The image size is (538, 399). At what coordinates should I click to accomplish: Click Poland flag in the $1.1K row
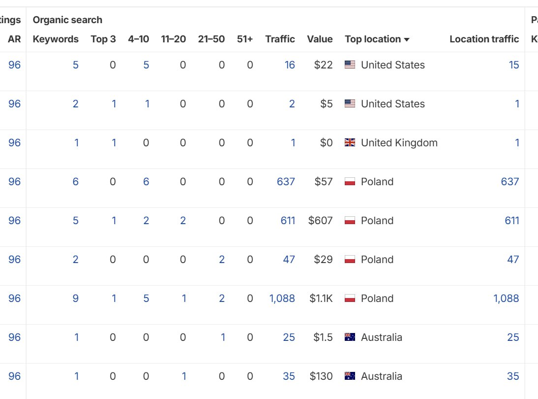(x=350, y=299)
